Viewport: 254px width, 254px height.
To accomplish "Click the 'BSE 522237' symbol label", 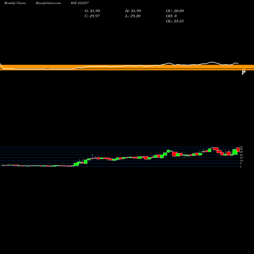I will coord(80,3).
